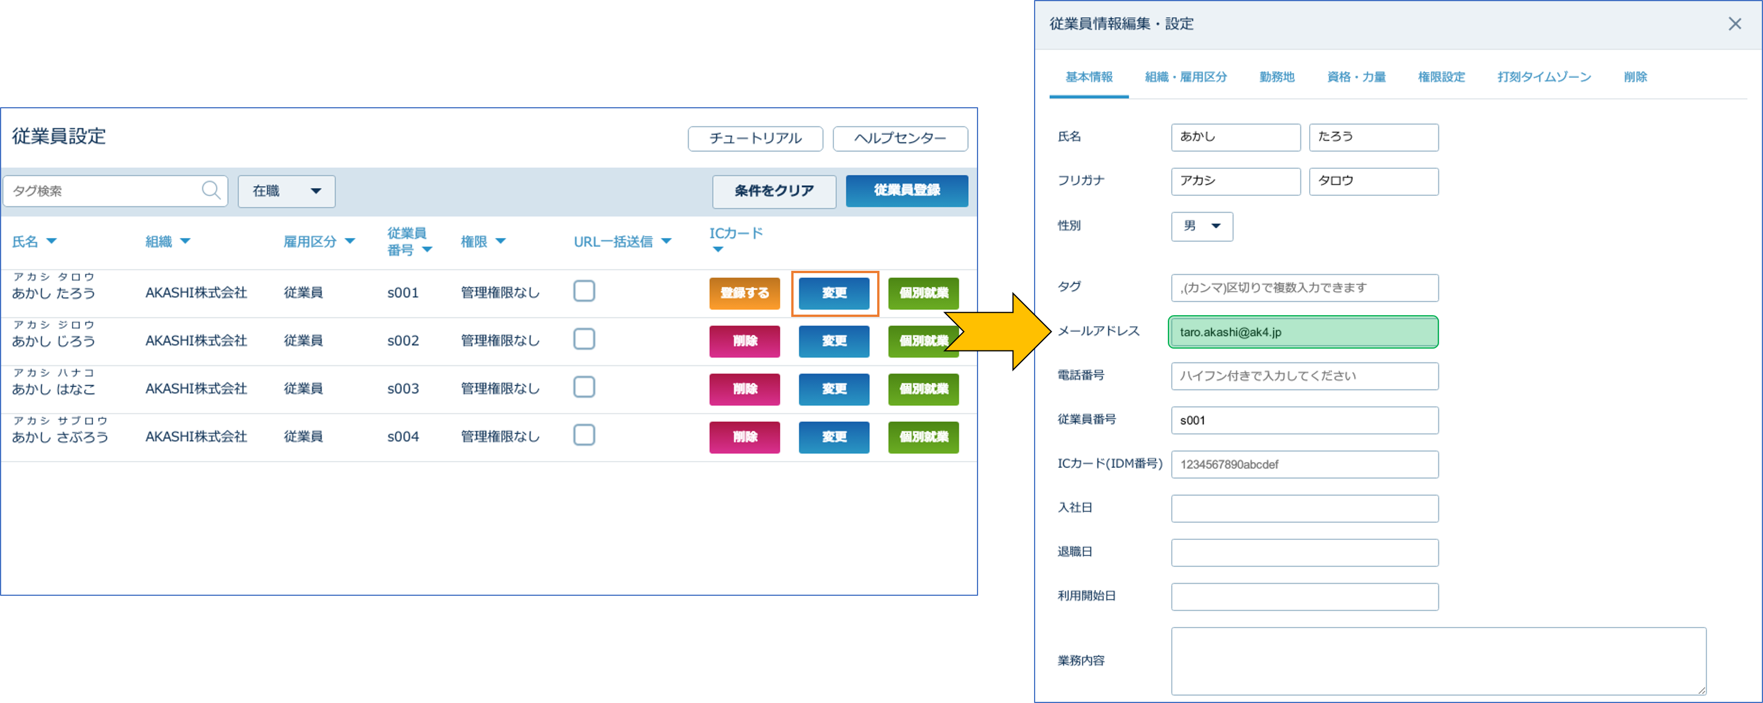Click the 入社日 date field

coord(1305,509)
